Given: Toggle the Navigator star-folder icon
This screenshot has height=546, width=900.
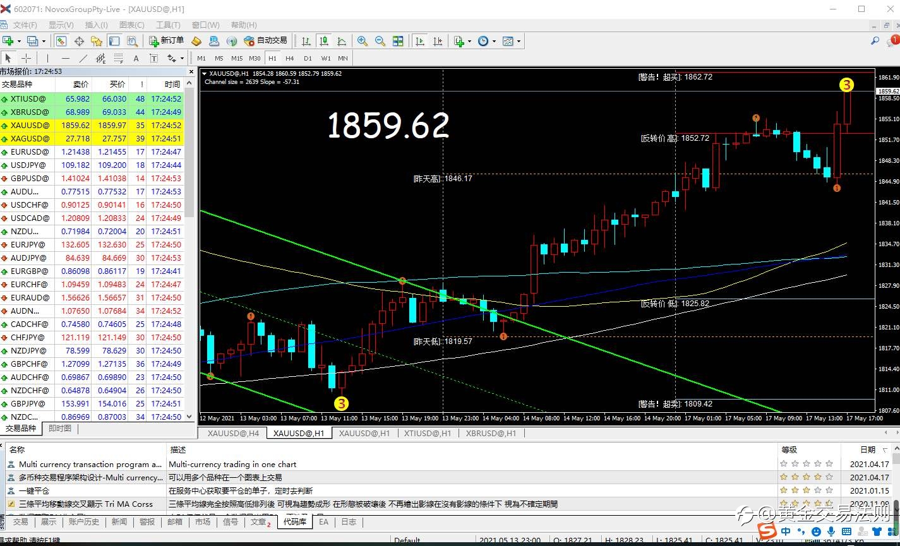Looking at the screenshot, I should pyautogui.click(x=97, y=41).
